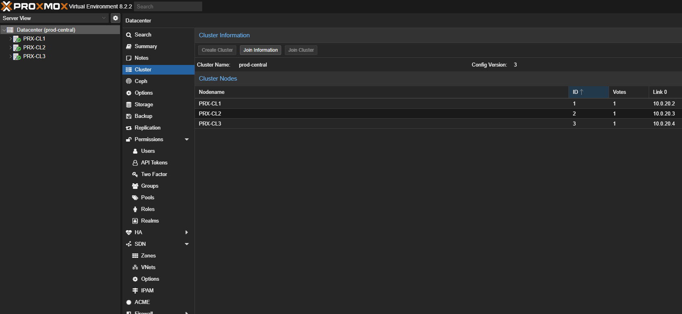The width and height of the screenshot is (682, 314).
Task: Click the person icon beside Roles
Action: [135, 209]
